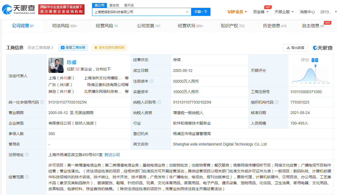The image size is (337, 195).
Task: Click 发生变更时通知我 notification button
Action: pyautogui.click(x=109, y=48)
